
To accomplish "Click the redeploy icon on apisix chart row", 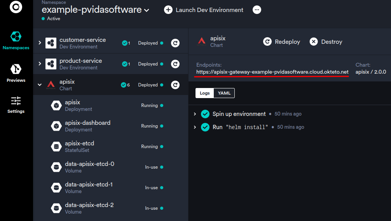I will coord(176,85).
